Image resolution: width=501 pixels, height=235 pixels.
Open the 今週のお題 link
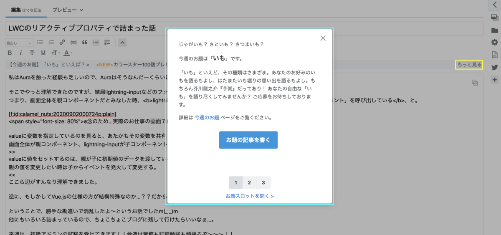point(207,118)
